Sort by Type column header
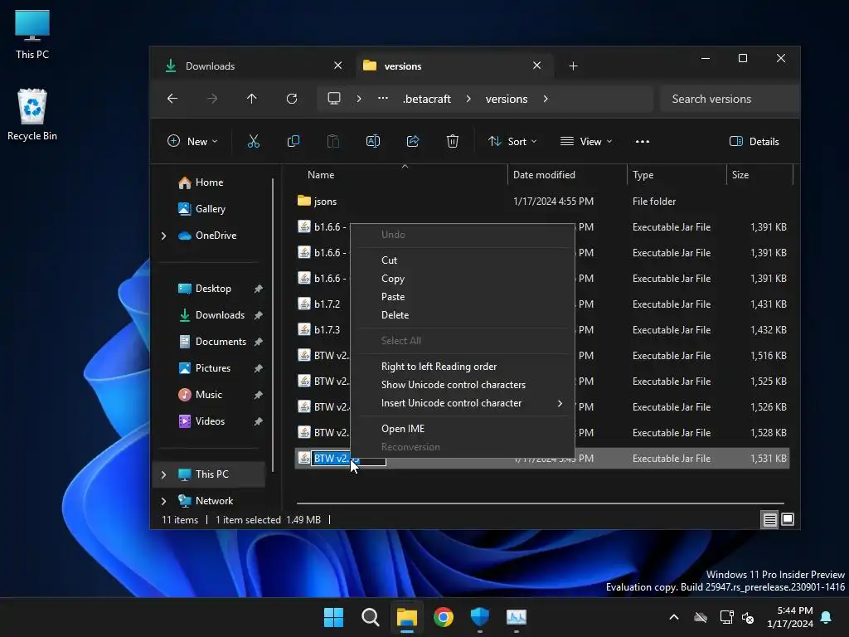 click(677, 175)
